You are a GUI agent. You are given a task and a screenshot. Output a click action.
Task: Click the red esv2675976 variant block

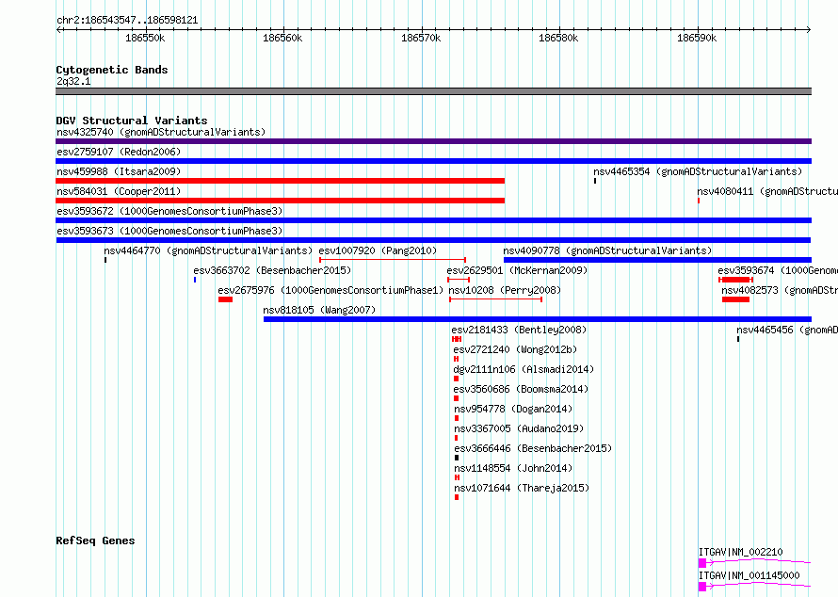point(226,299)
